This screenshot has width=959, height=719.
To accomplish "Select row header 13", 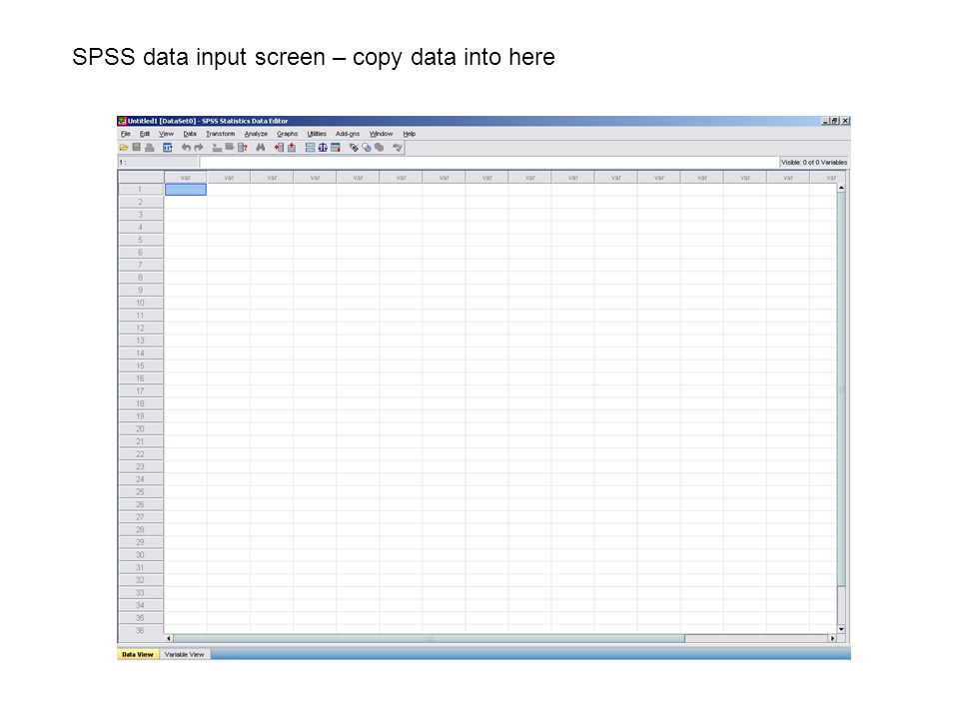I will tap(140, 341).
